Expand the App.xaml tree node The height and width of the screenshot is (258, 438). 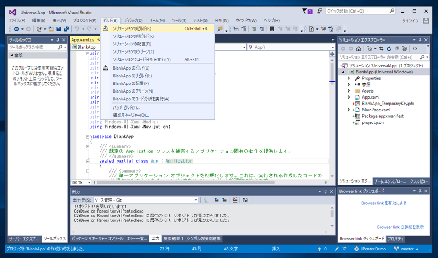pos(349,98)
